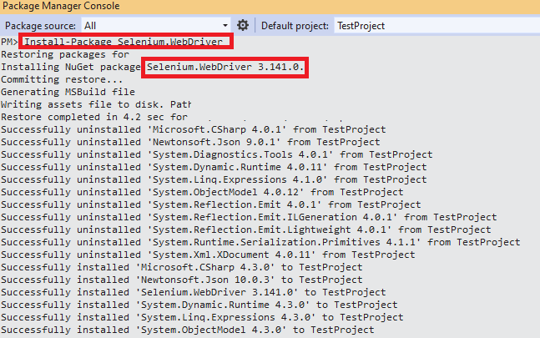Screen dimensions: 540x338
Task: Click the 'Package source:' label
Action: (x=41, y=26)
